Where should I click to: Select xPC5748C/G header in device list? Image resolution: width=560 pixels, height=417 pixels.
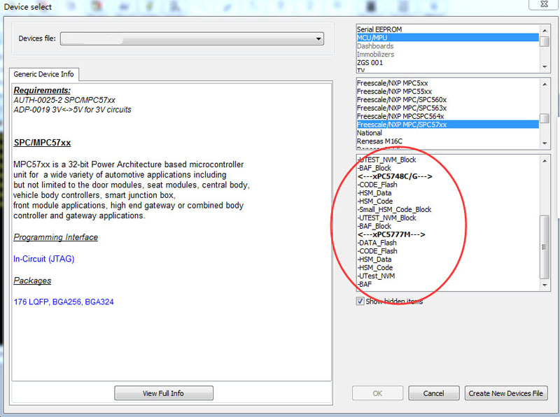[x=448, y=176]
